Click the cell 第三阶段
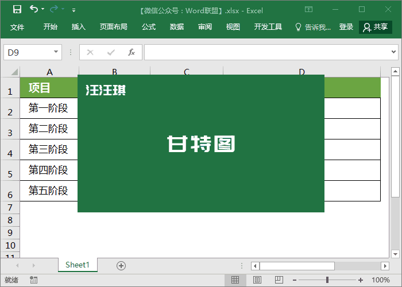The height and width of the screenshot is (287, 402). [x=49, y=150]
